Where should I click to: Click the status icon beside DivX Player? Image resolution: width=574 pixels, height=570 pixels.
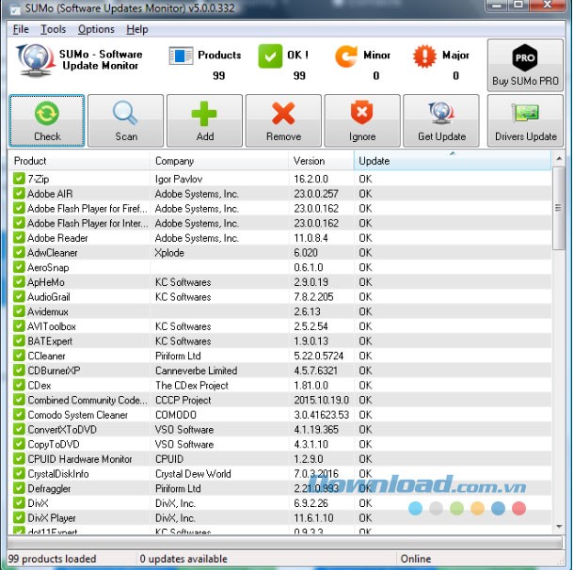click(x=19, y=517)
